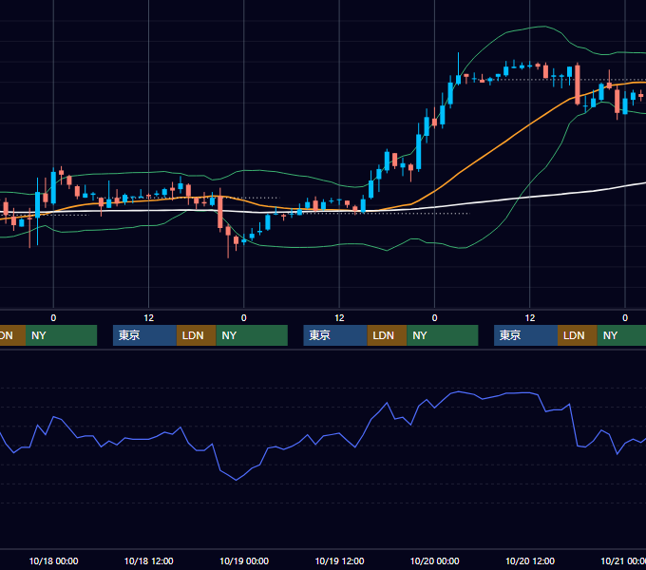Select the LDN session block on 10/18

[196, 335]
